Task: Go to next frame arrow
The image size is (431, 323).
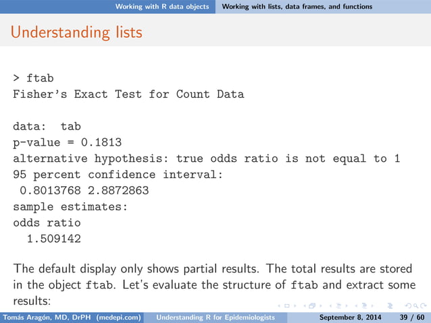Action: pyautogui.click(x=321, y=305)
